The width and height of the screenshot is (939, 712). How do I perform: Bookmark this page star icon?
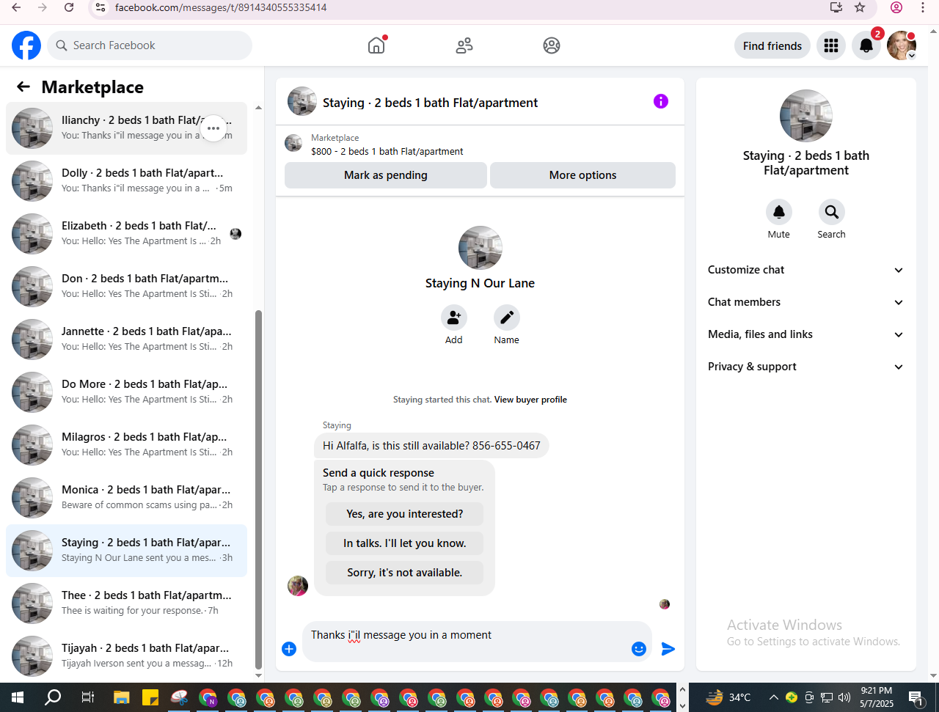pyautogui.click(x=860, y=7)
